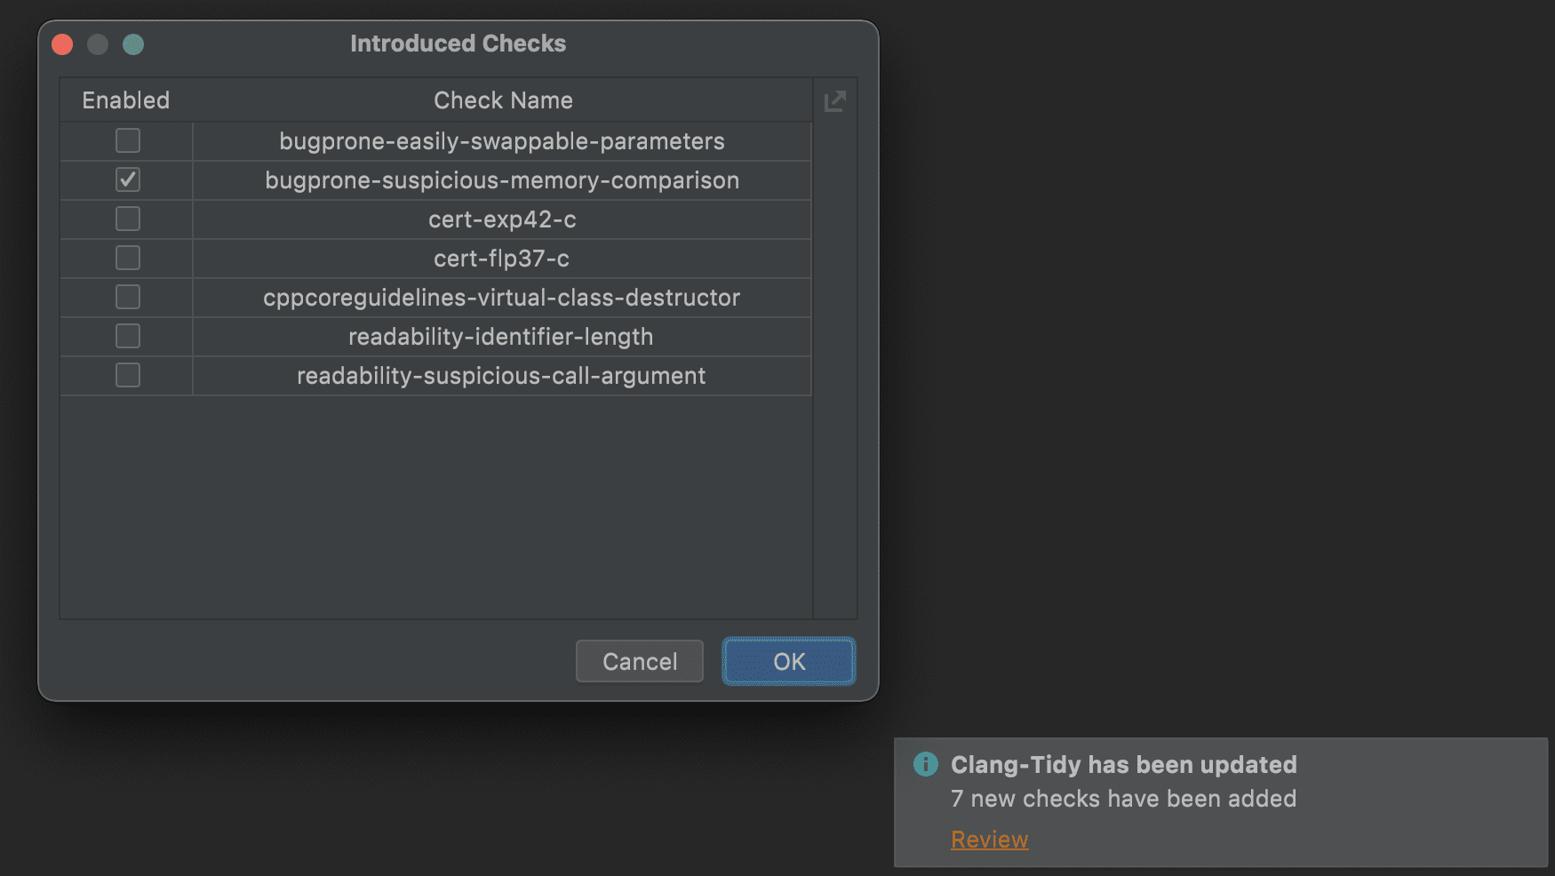Tick the cert-flp37-c checkbox
Screen dimensions: 1555x876
[128, 258]
